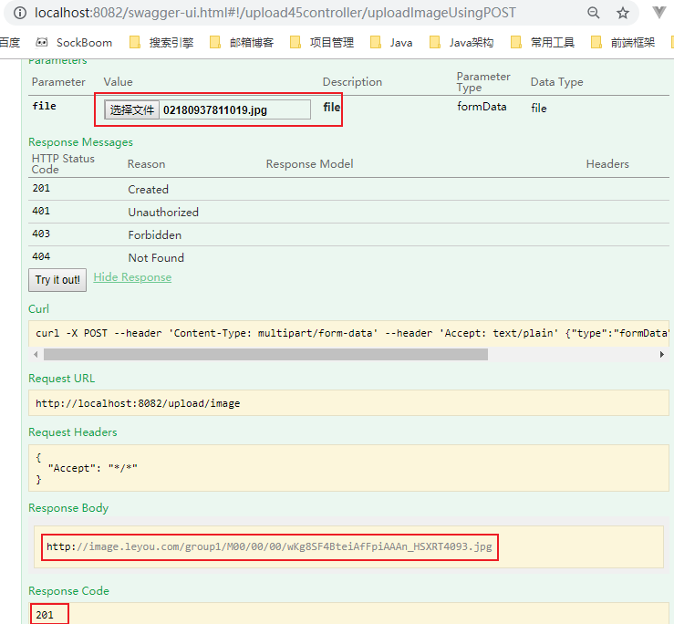The image size is (674, 624).
Task: Click the Description column header
Action: (x=352, y=82)
